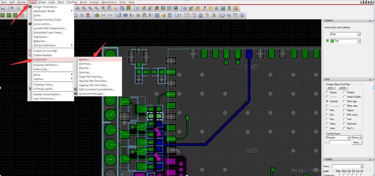375x176 pixels.
Task: Open the Top subclass dropdown
Action: coord(345,41)
